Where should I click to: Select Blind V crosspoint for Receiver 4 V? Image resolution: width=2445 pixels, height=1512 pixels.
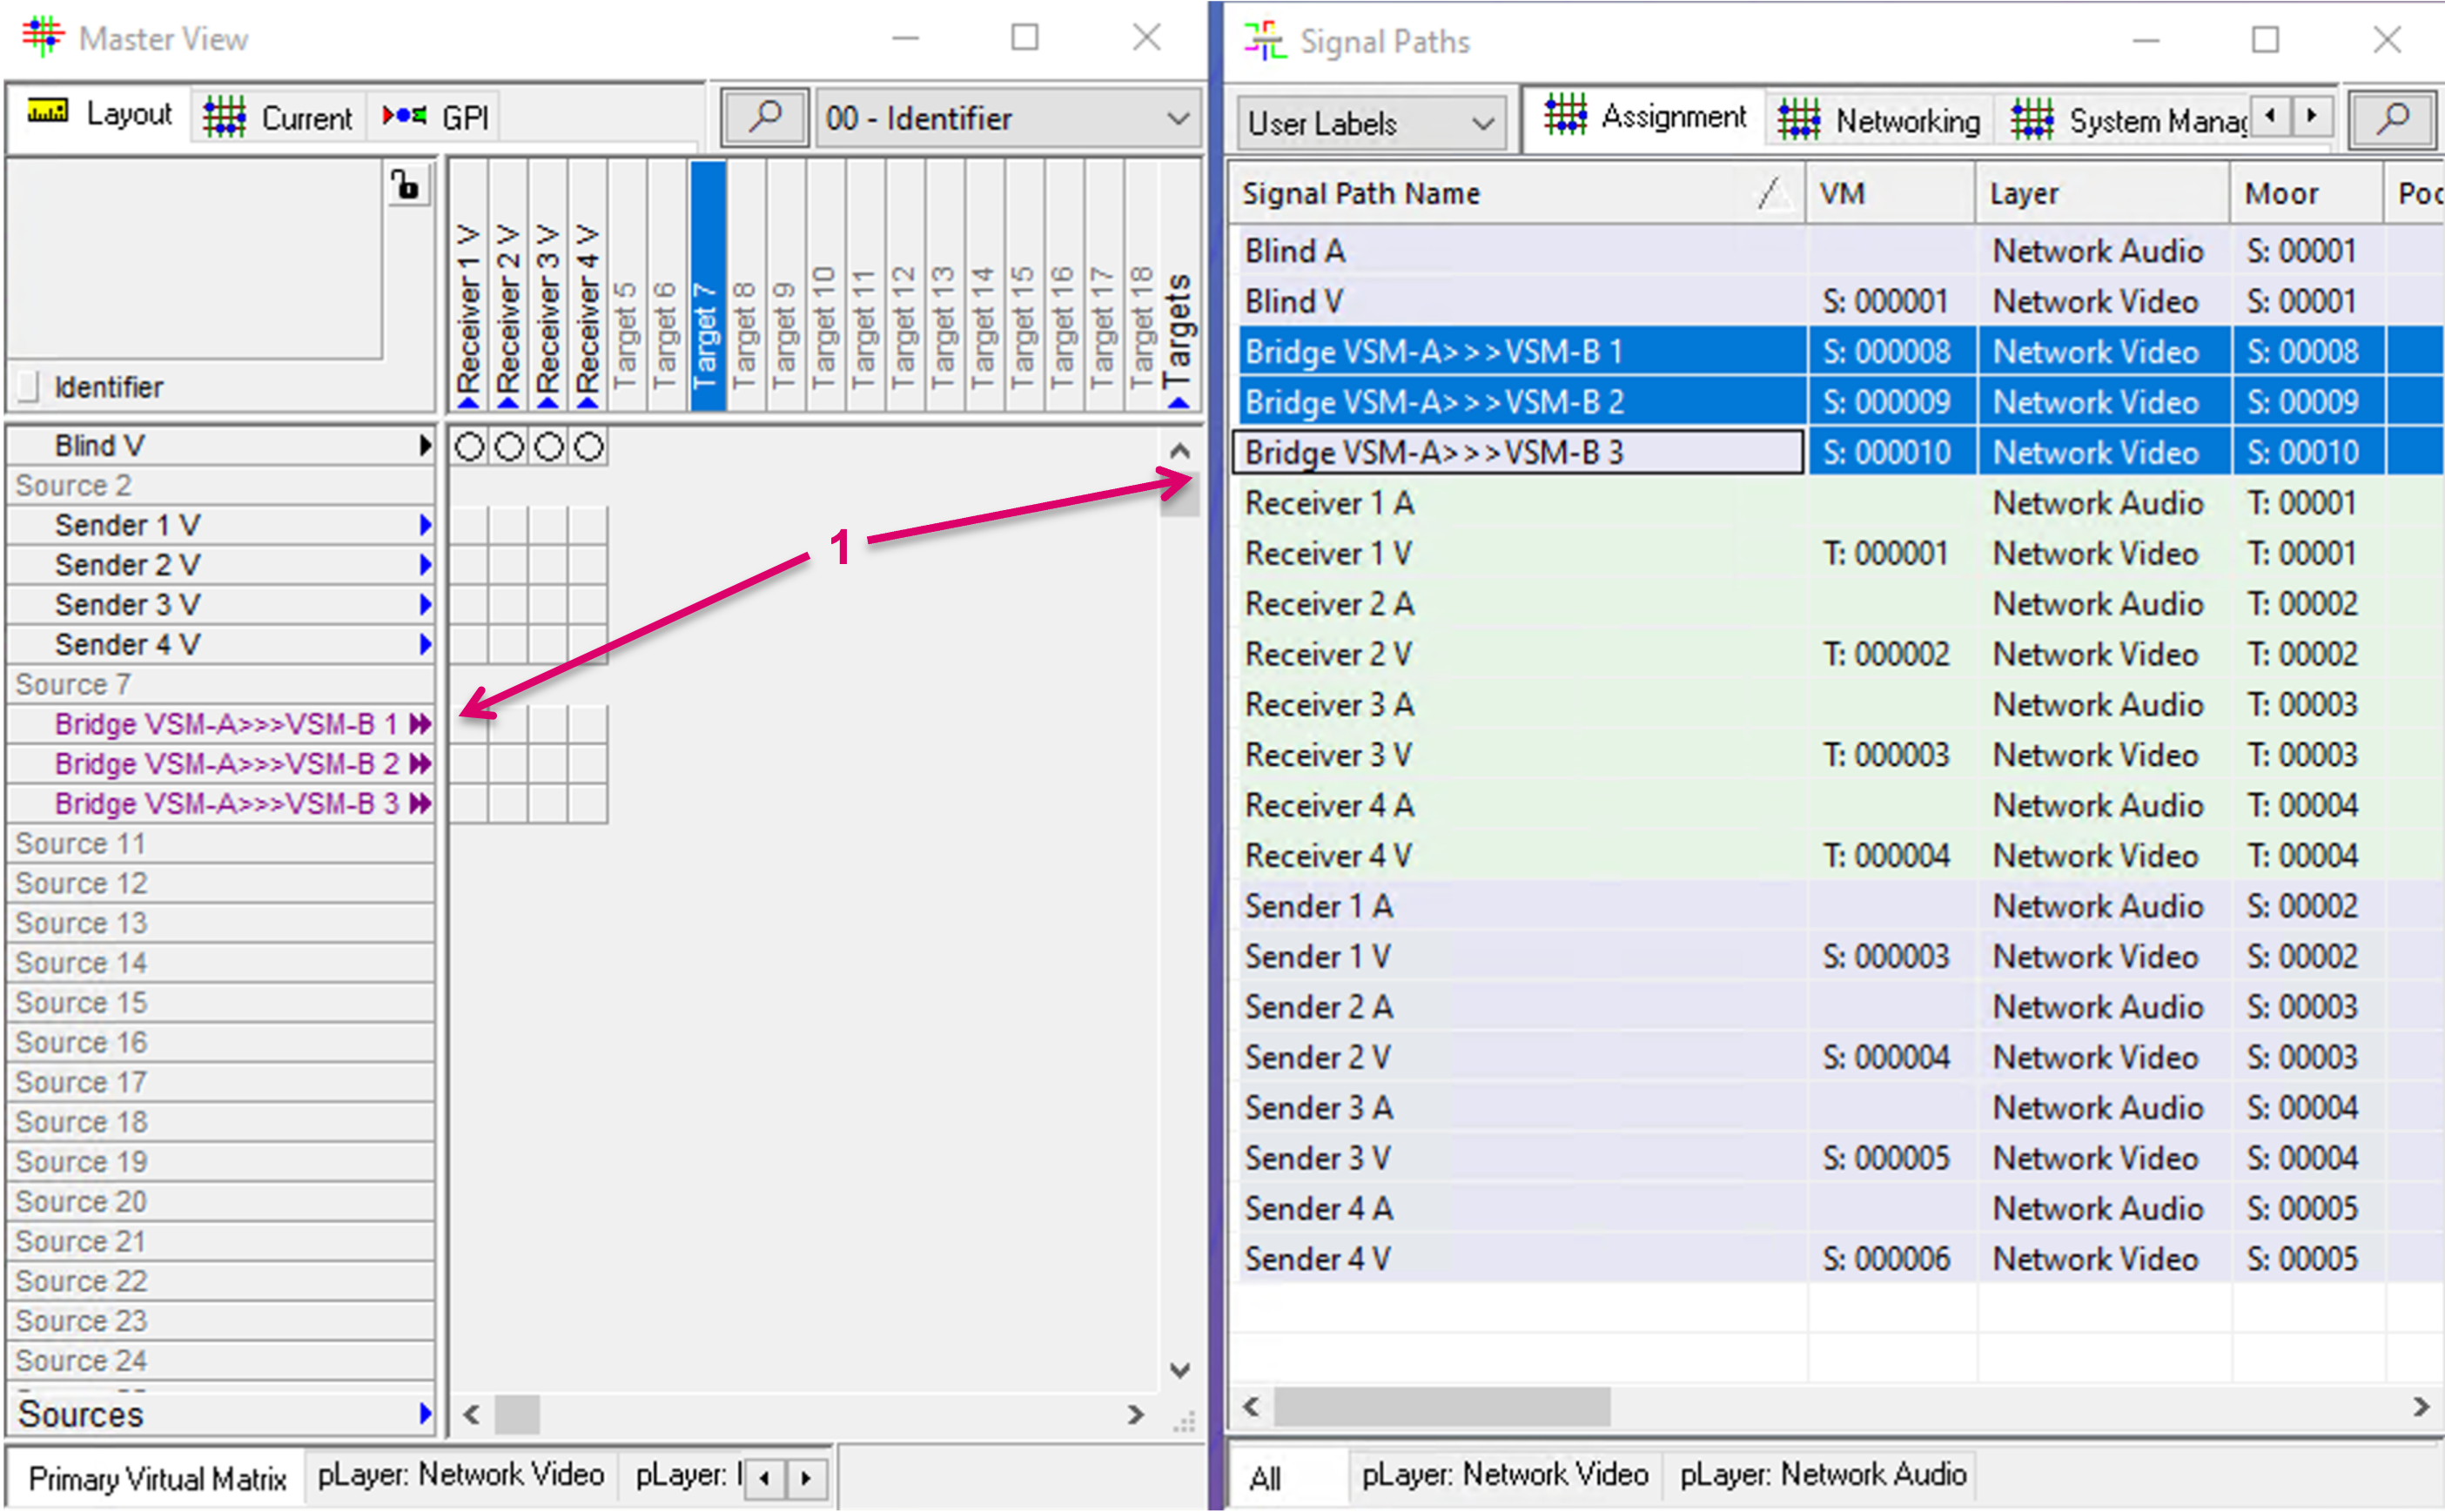click(589, 447)
